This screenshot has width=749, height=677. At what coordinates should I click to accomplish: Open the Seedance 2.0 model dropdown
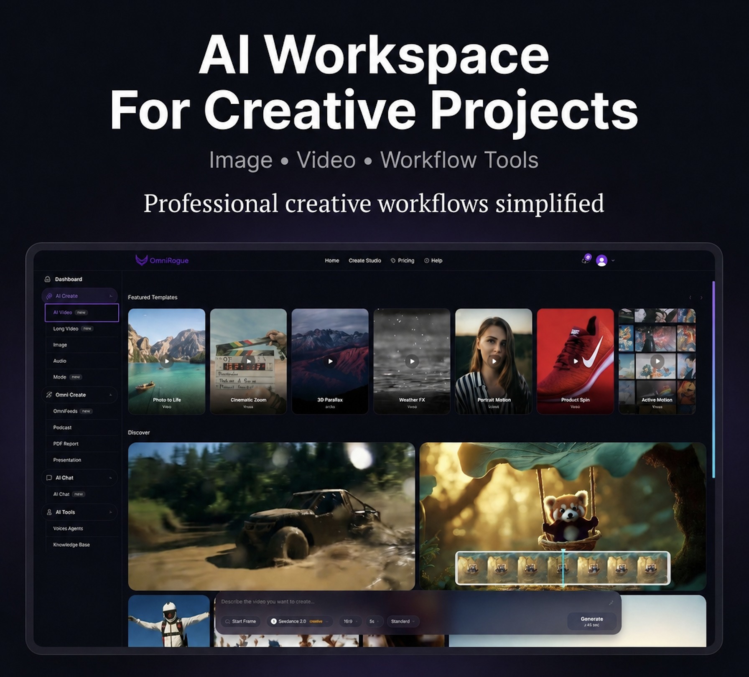tap(299, 621)
